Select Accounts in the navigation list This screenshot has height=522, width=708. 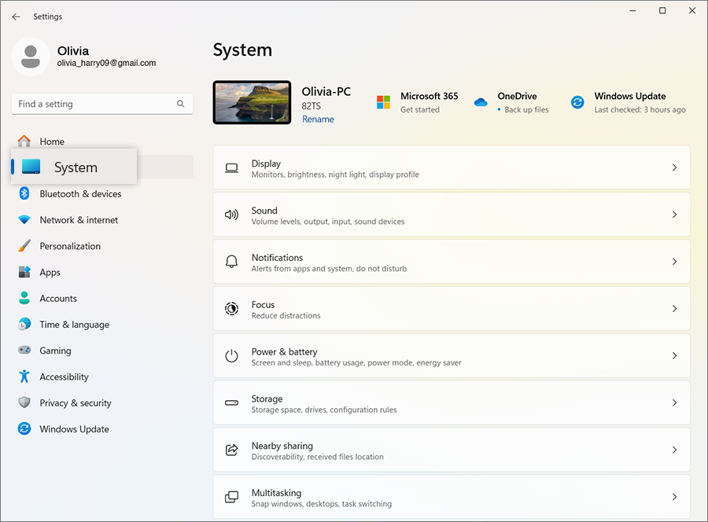pos(58,299)
